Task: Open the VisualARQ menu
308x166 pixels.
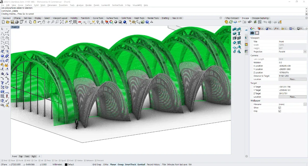Action: pos(137,5)
